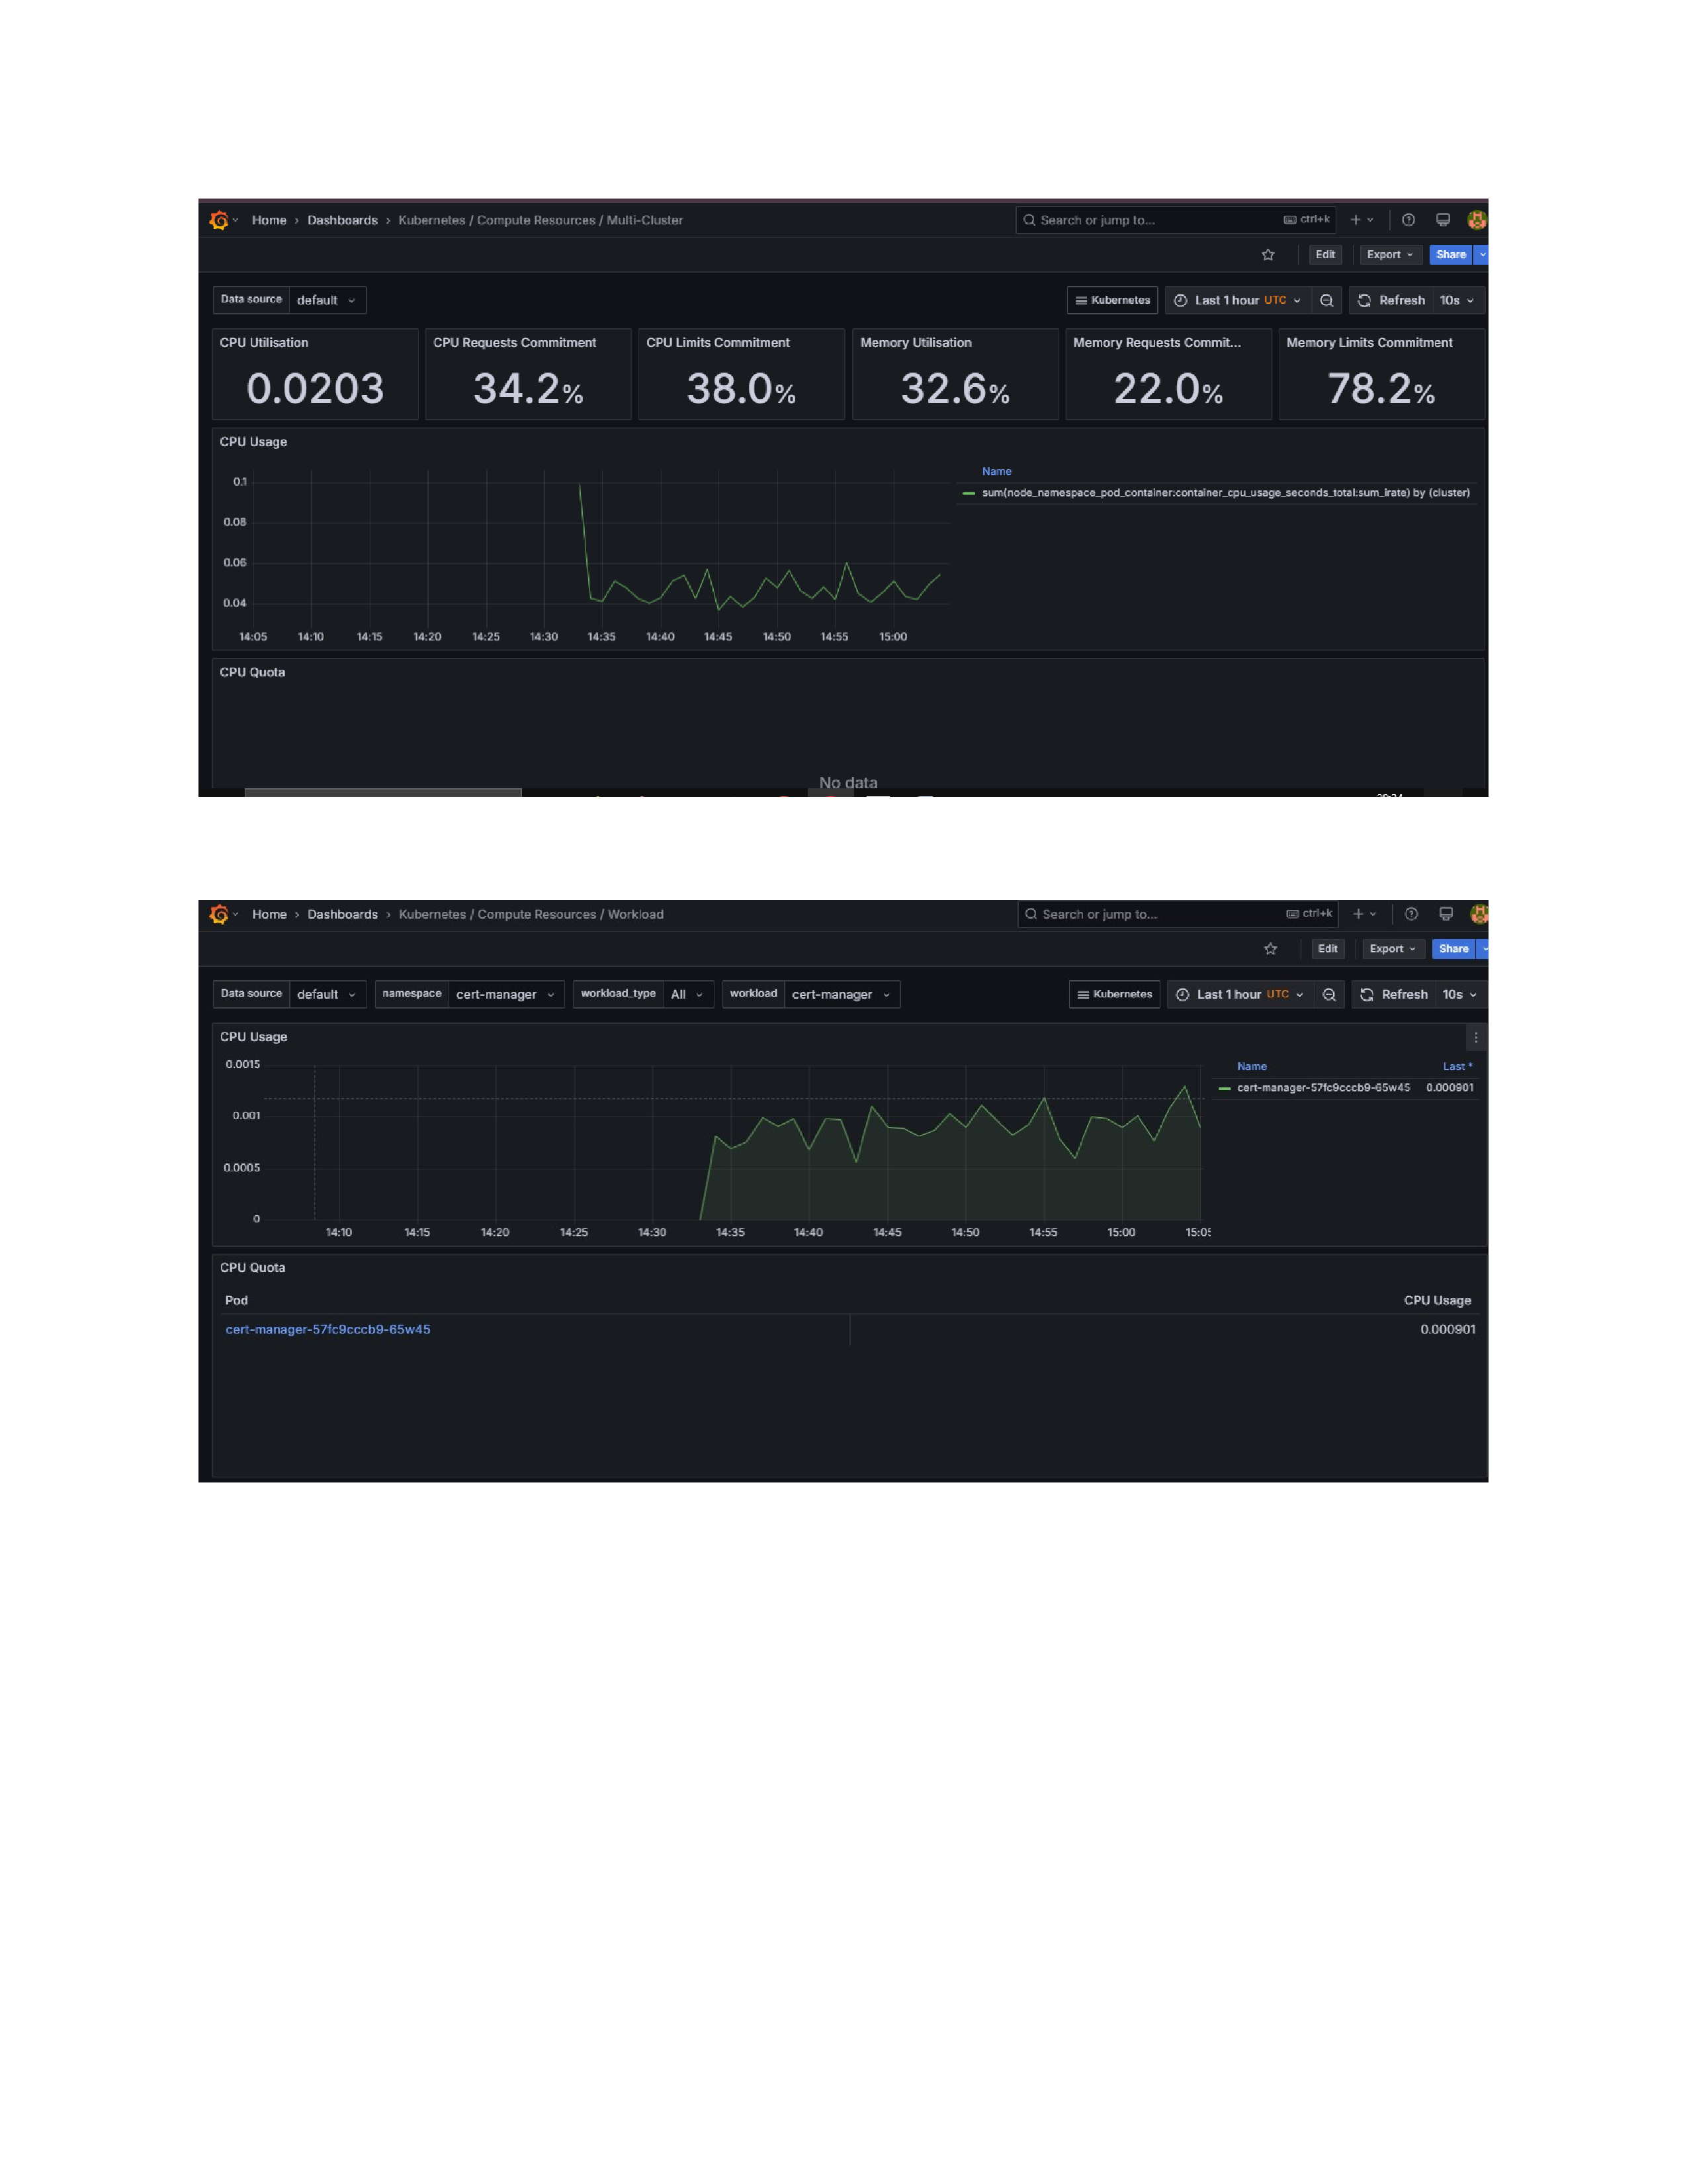
Task: Open Kubernetes links menu in Multi-Cluster dashboard
Action: click(x=1112, y=300)
